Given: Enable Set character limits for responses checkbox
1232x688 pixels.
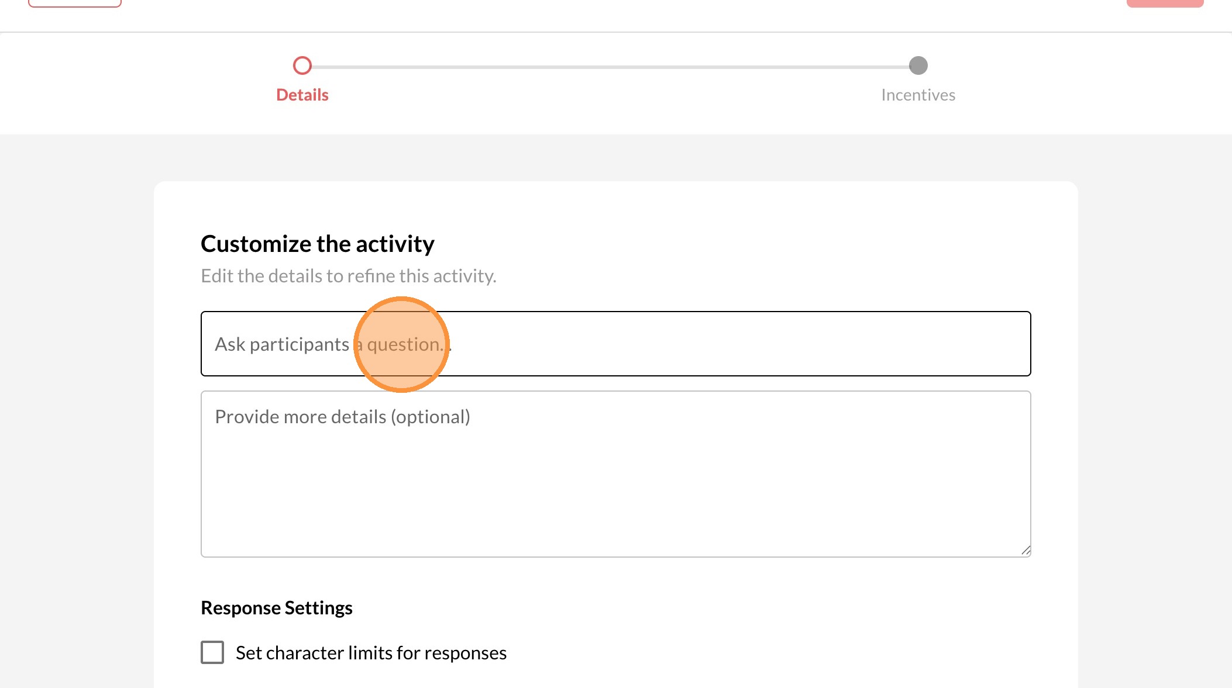Looking at the screenshot, I should click(x=212, y=652).
